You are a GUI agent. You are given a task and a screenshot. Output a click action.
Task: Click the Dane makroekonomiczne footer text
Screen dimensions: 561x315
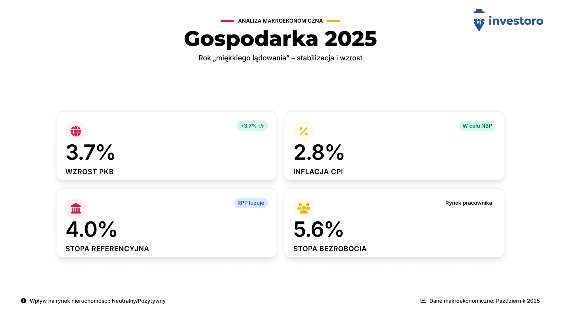pyautogui.click(x=484, y=301)
